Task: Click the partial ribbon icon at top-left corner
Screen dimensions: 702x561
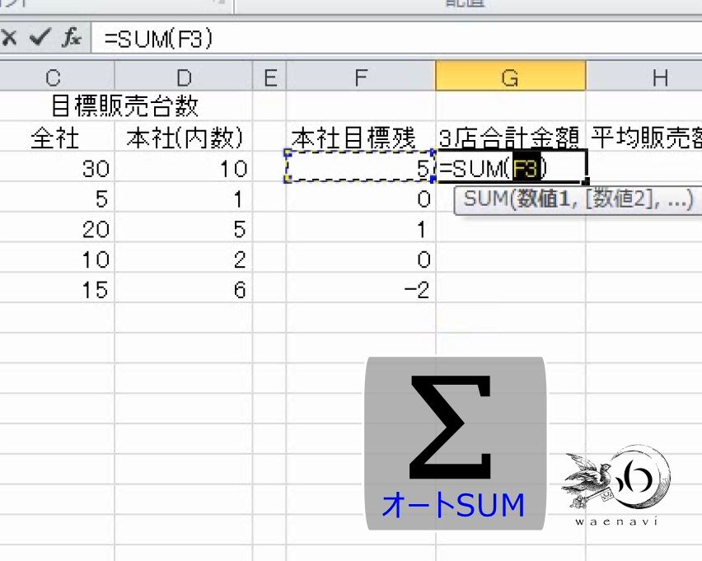Action: coord(12,5)
